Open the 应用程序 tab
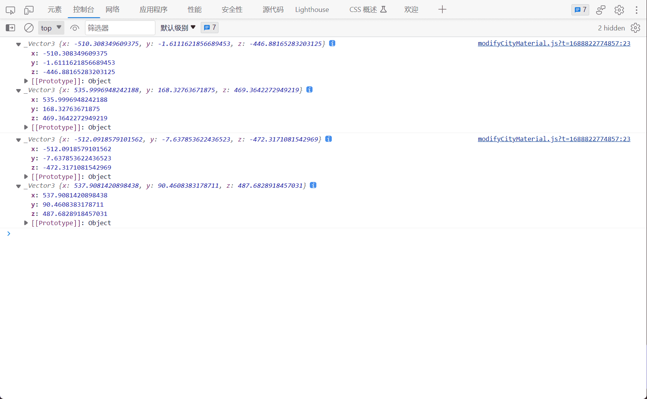Viewport: 647px width, 399px height. (x=153, y=10)
